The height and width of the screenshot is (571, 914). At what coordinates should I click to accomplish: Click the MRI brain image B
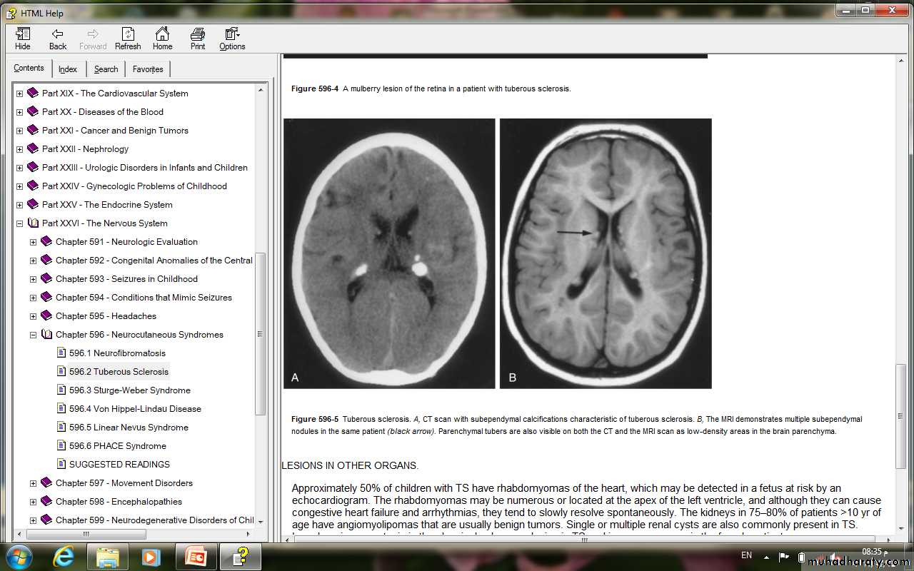pos(606,253)
